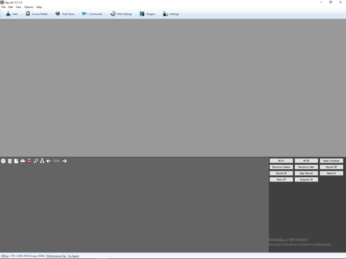This screenshot has width=346, height=259.
Task: Click the Apply Schedule button
Action: point(331,160)
